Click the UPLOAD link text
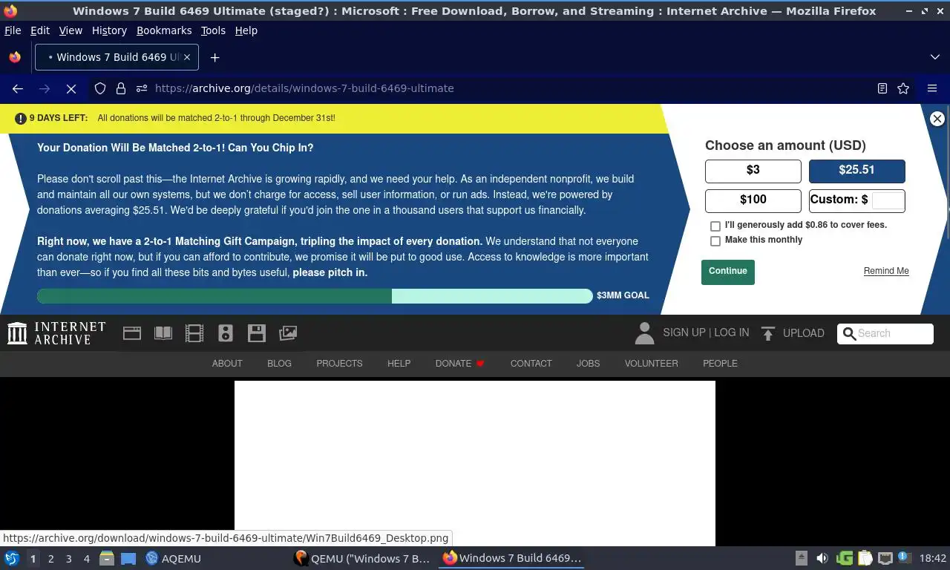The width and height of the screenshot is (950, 570). coord(804,333)
